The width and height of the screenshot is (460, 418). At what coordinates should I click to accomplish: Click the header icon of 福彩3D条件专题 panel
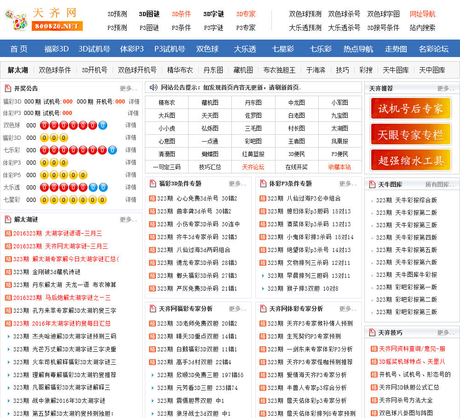pos(152,183)
